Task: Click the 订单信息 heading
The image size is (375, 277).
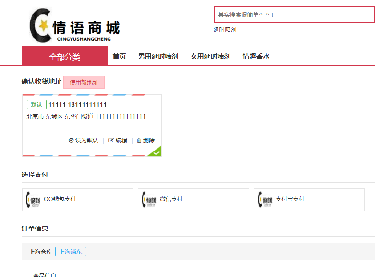Action: tap(35, 228)
